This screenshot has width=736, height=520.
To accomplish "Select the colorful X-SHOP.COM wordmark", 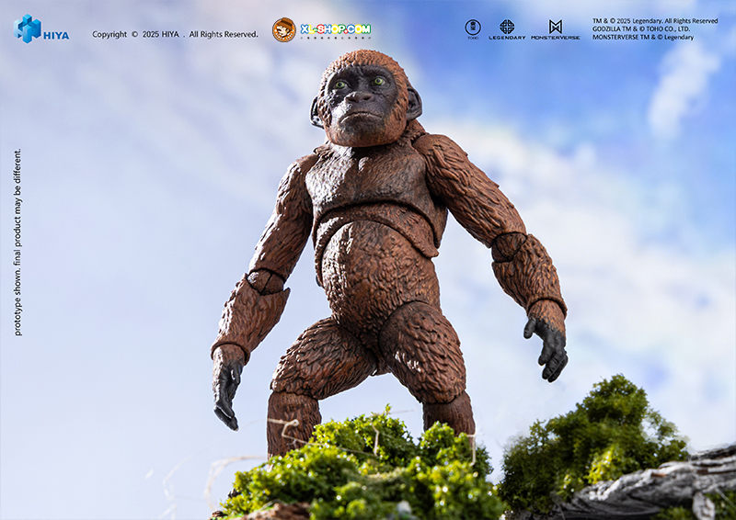I will [336, 29].
